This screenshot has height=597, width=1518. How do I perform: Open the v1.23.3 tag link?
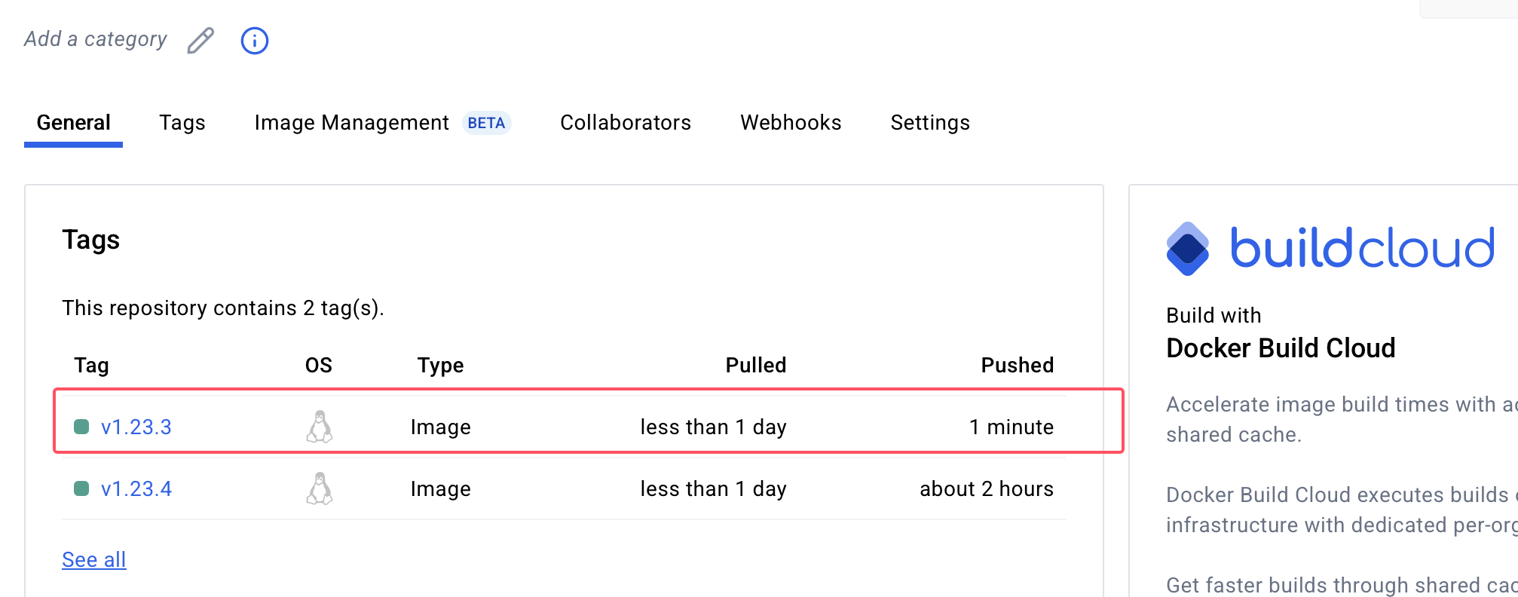coord(136,427)
